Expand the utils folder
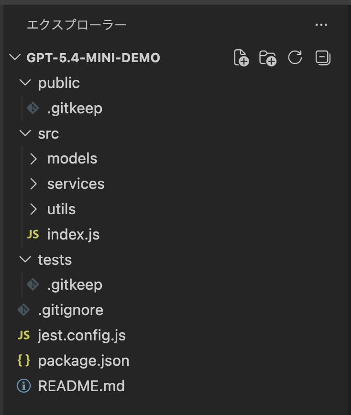This screenshot has width=351, height=415. point(33,209)
